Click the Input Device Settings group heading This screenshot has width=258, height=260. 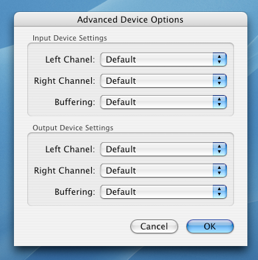(x=70, y=38)
